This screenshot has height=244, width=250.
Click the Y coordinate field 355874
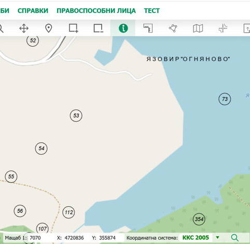pos(107,238)
